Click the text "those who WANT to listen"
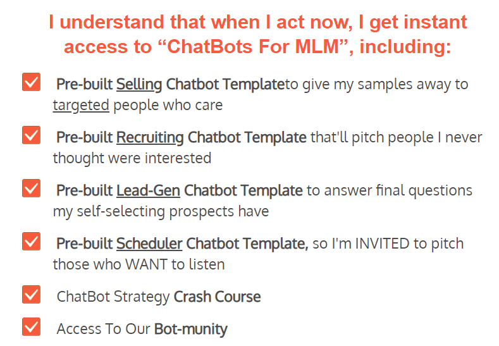This screenshot has width=499, height=346. coord(139,264)
